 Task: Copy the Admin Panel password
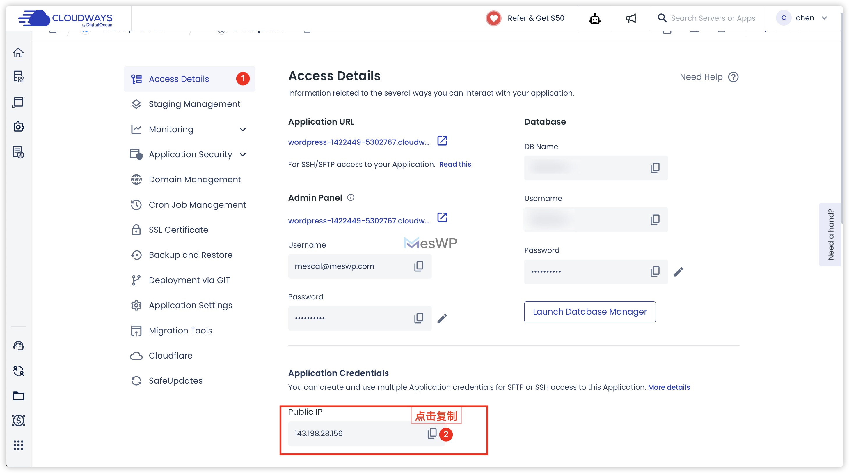click(x=419, y=318)
